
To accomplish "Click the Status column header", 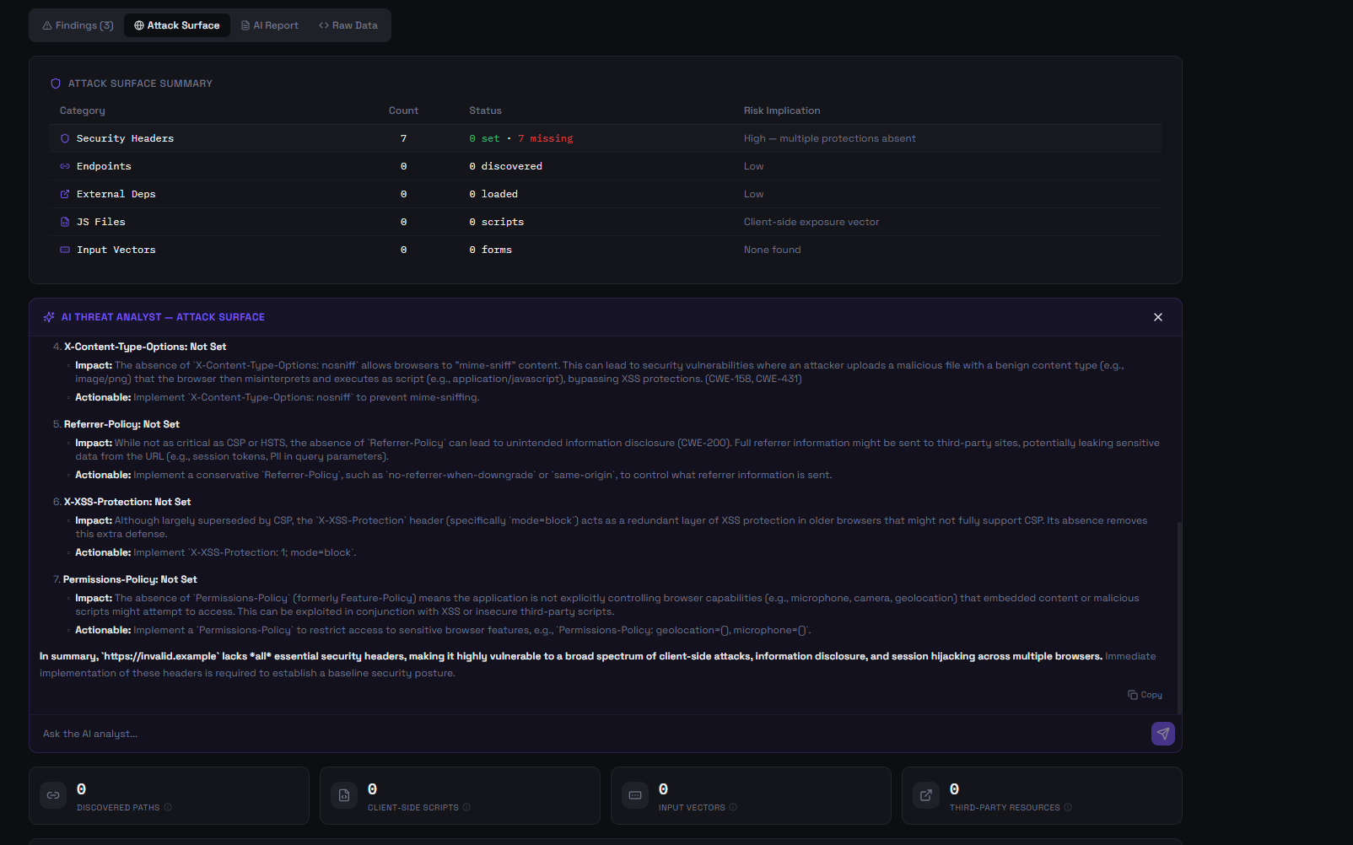I will 486,110.
